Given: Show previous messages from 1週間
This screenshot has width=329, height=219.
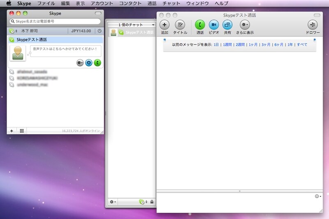Looking at the screenshot, I should point(227,44).
